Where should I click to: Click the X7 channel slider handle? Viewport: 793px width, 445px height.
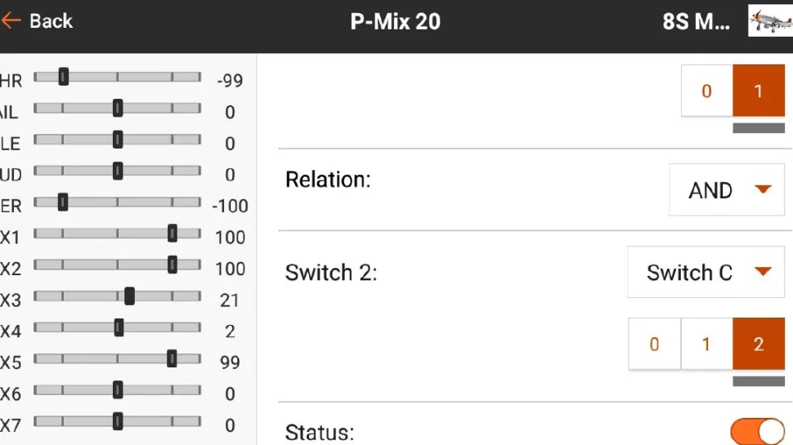point(118,421)
